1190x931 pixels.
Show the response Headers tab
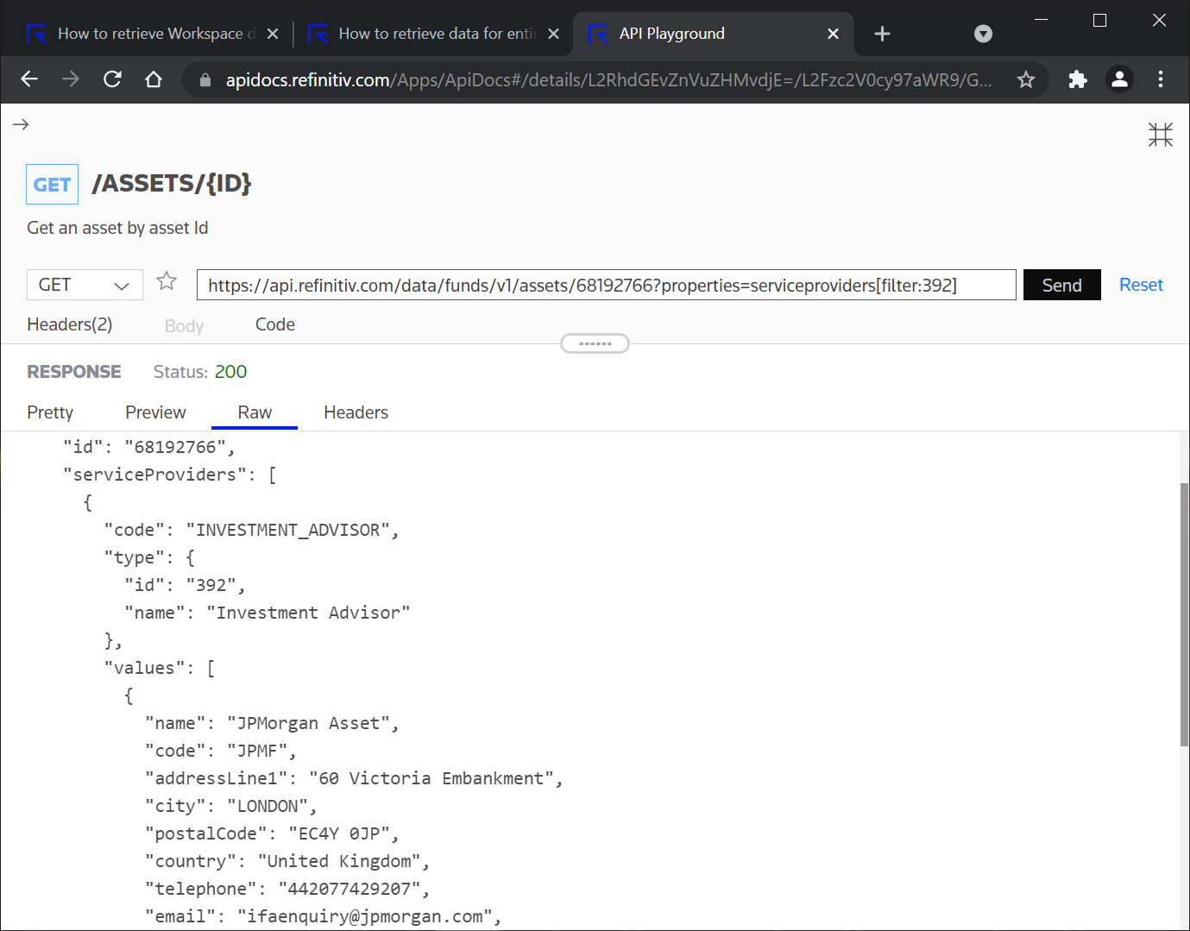pos(356,412)
